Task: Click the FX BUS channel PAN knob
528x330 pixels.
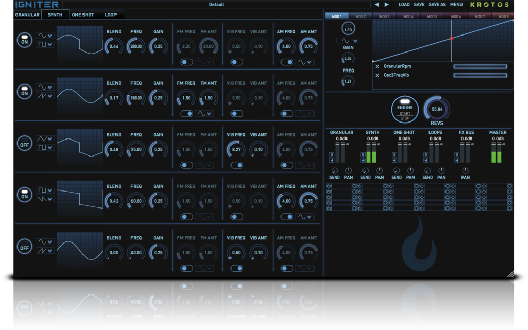Action: 465,171
